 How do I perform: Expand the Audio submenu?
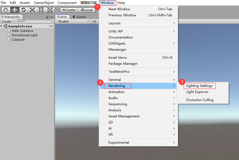click(x=138, y=98)
